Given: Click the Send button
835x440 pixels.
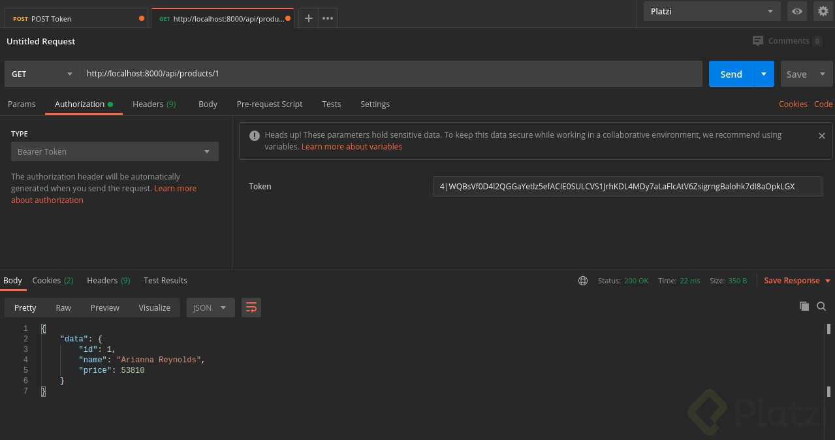Looking at the screenshot, I should (731, 74).
